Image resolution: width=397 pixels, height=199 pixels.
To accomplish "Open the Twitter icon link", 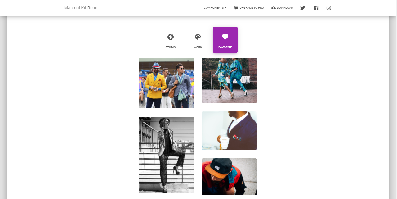I will [x=303, y=8].
